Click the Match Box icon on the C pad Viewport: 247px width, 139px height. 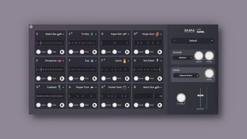[60, 34]
